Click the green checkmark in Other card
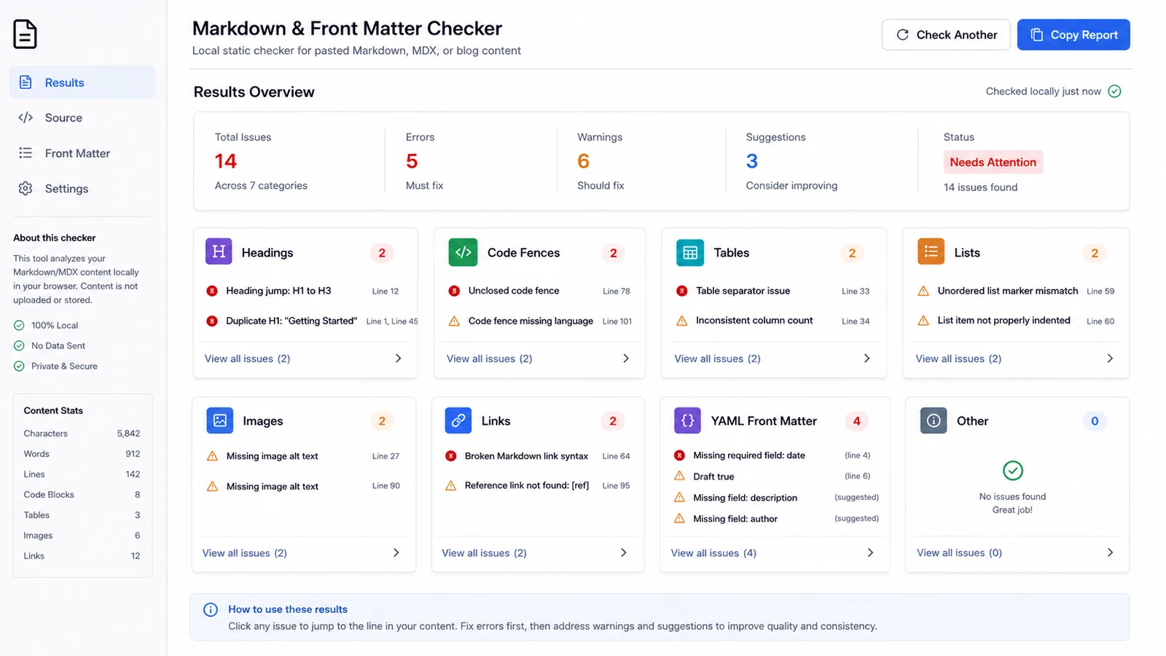The width and height of the screenshot is (1166, 656). click(x=1013, y=470)
